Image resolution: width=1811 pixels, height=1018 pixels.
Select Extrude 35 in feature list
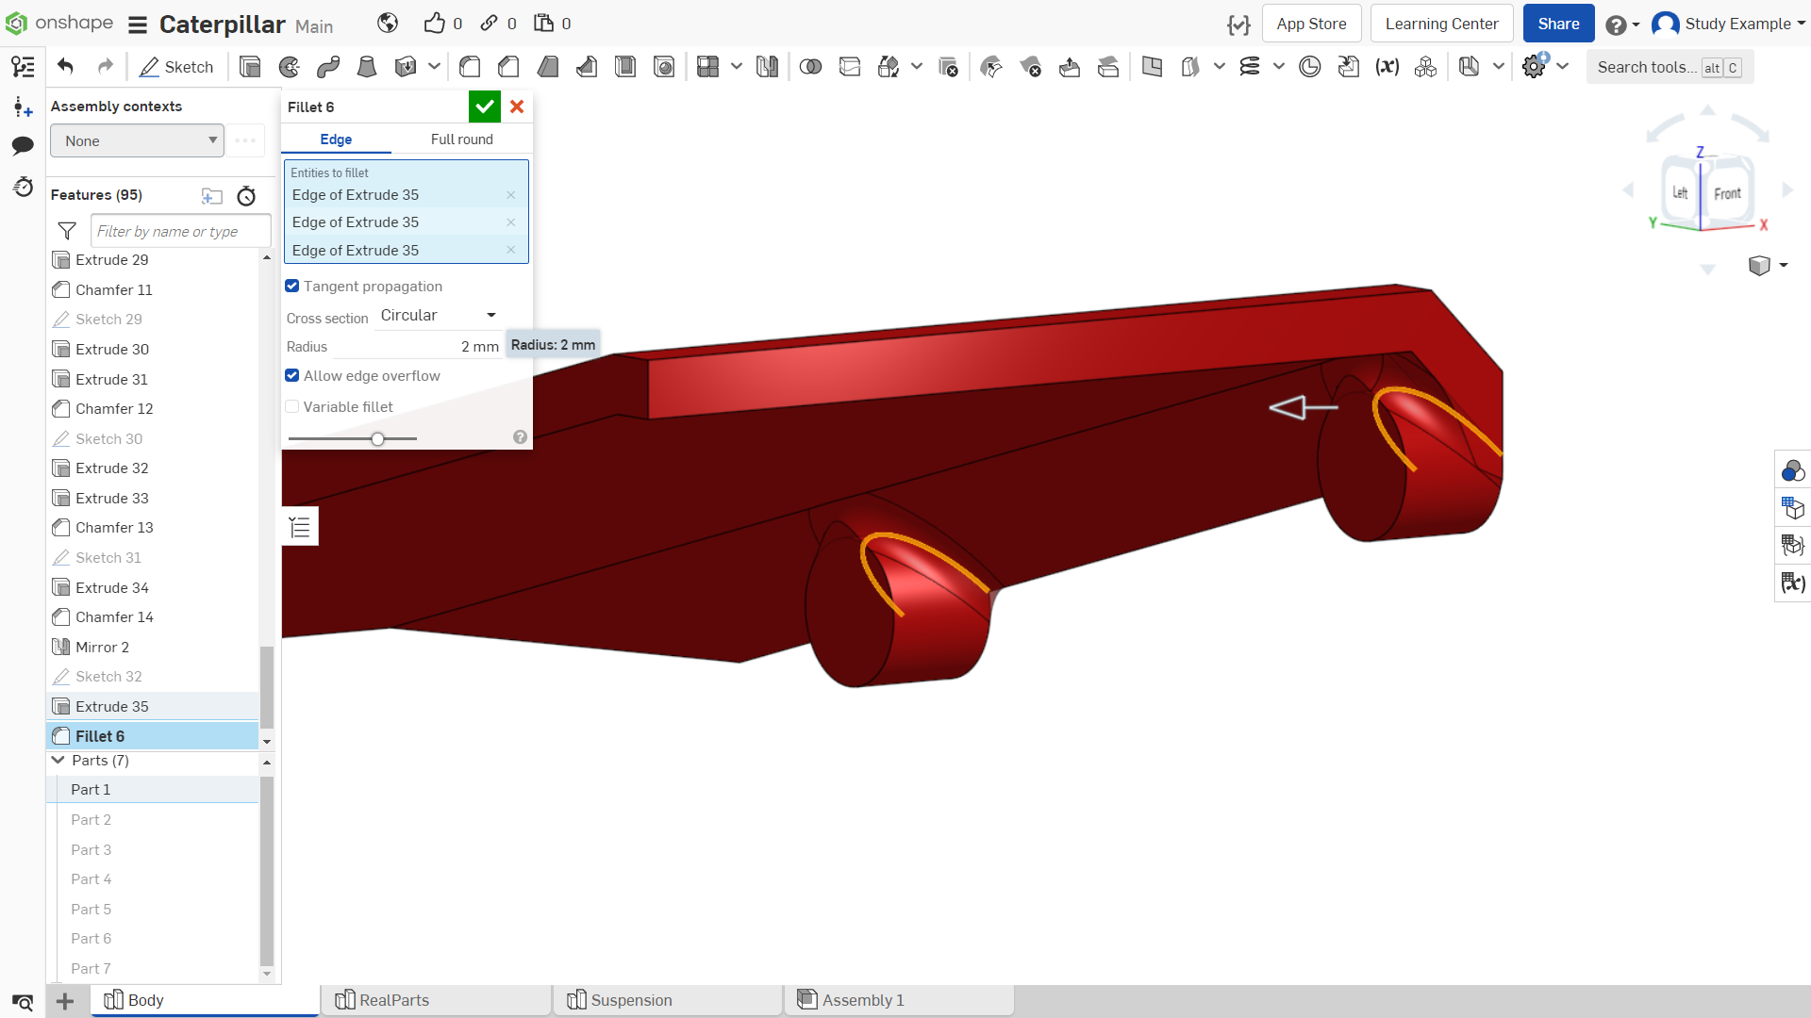pos(153,706)
